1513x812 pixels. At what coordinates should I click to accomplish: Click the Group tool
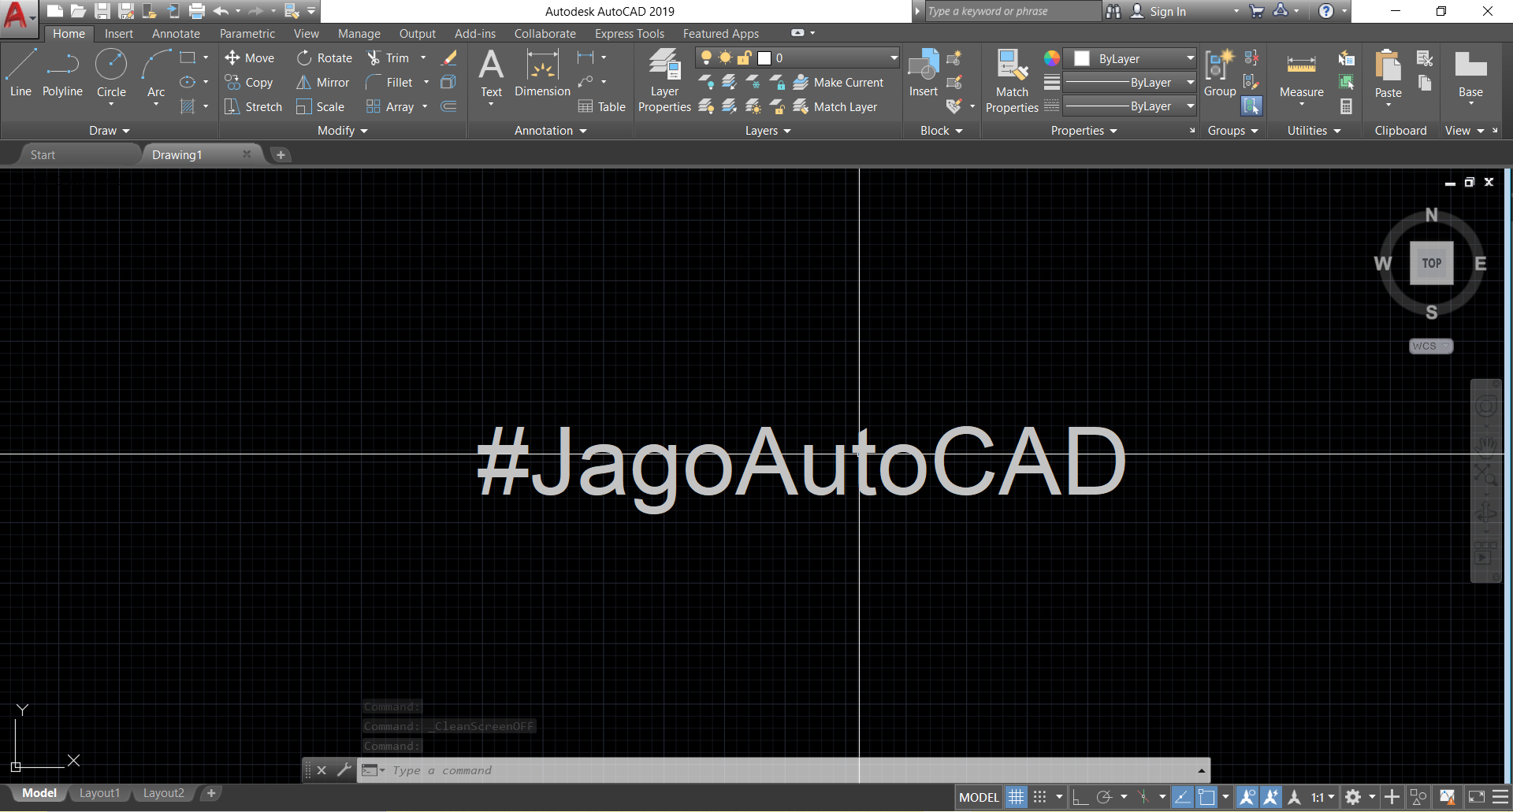pyautogui.click(x=1220, y=72)
